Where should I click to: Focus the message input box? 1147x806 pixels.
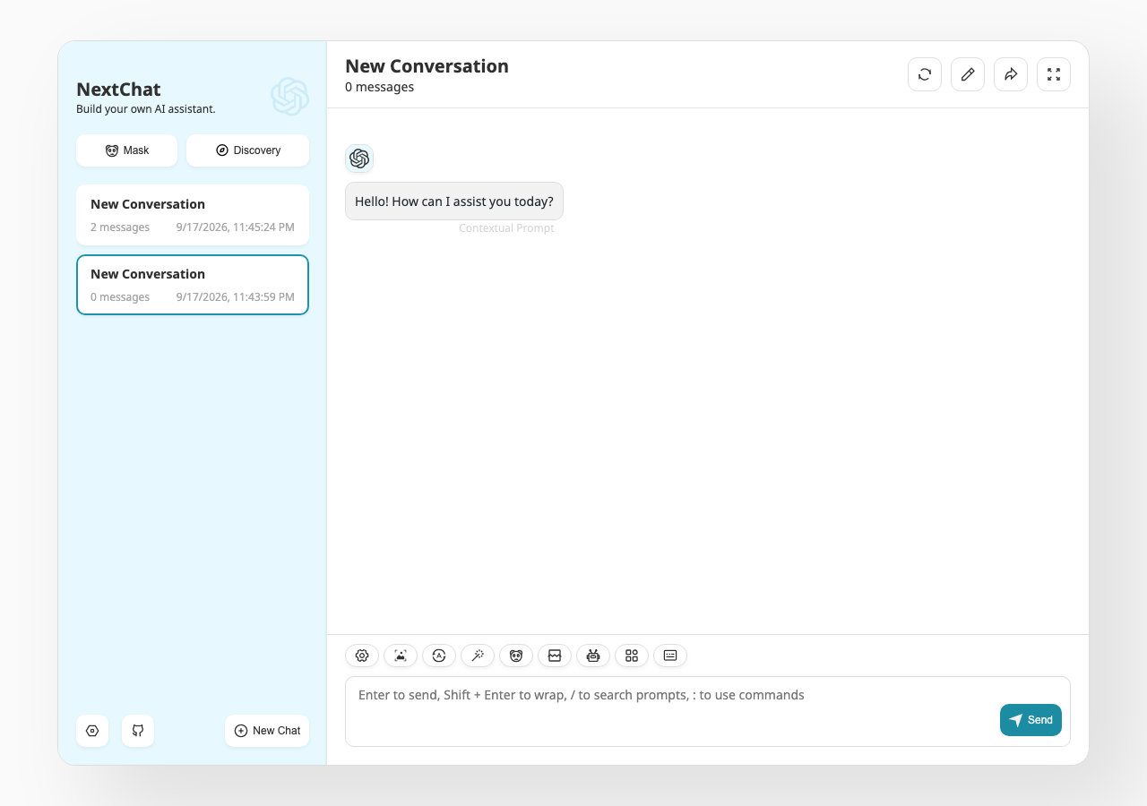pyautogui.click(x=708, y=711)
